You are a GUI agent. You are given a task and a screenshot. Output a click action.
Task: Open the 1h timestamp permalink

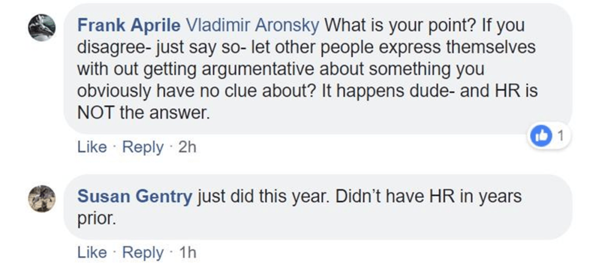click(187, 253)
